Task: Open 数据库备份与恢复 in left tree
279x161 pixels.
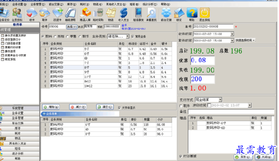Action: pos(15,55)
